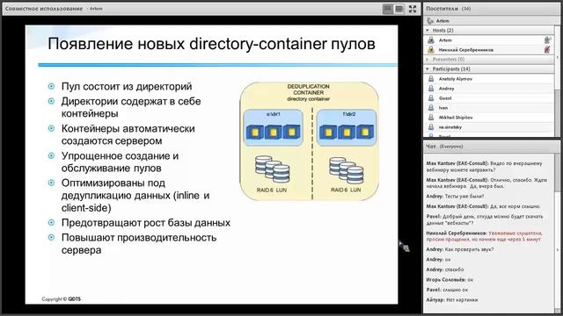Click the f:\dir2 container box in the diagram
The height and width of the screenshot is (316, 563).
(x=347, y=128)
